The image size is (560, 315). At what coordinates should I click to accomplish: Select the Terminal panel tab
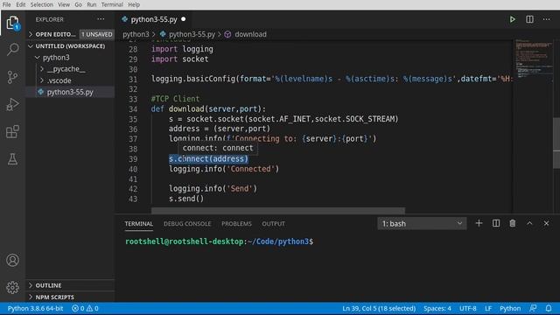coord(139,224)
